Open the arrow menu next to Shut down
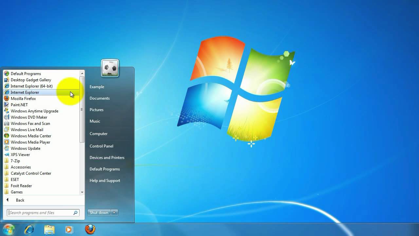Image resolution: width=419 pixels, height=236 pixels. point(114,213)
